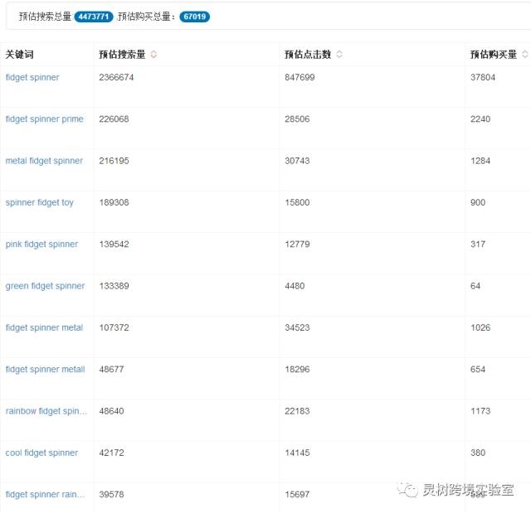Select click count value 18296
The height and width of the screenshot is (513, 531).
tap(297, 370)
